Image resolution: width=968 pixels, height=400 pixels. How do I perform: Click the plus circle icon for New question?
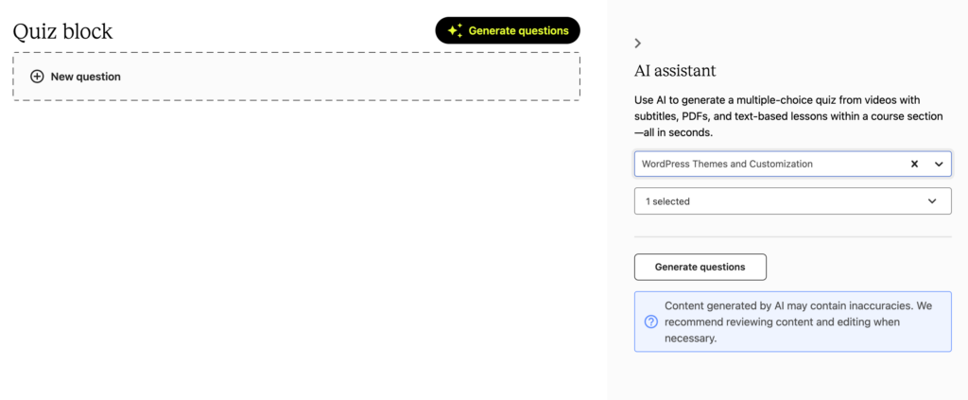coord(37,77)
